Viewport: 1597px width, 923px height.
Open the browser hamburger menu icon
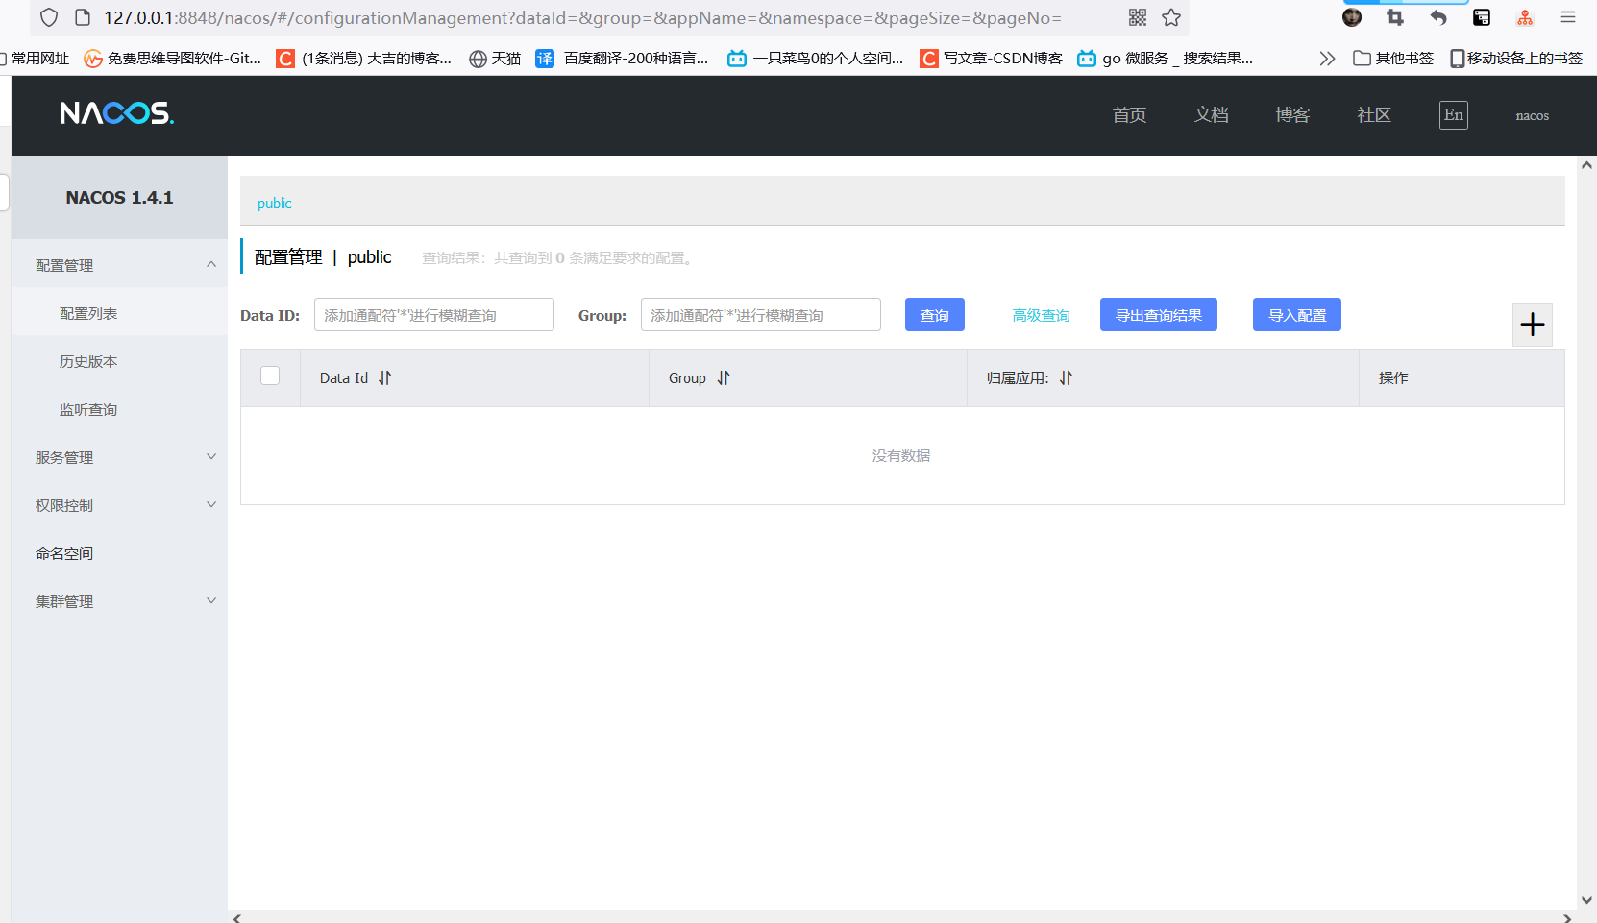pyautogui.click(x=1567, y=16)
